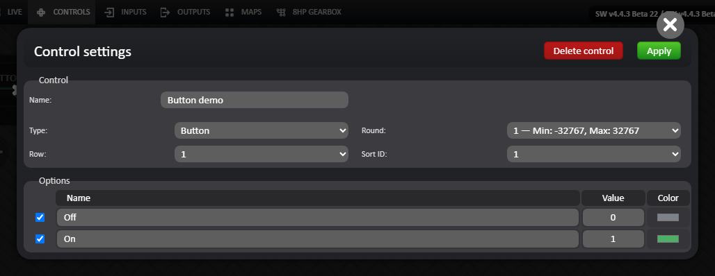The height and width of the screenshot is (276, 715).
Task: Open the Type dropdown
Action: [x=262, y=130]
